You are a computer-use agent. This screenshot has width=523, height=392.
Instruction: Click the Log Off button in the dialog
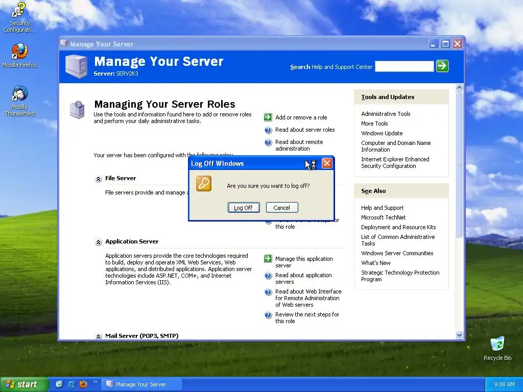[244, 208]
